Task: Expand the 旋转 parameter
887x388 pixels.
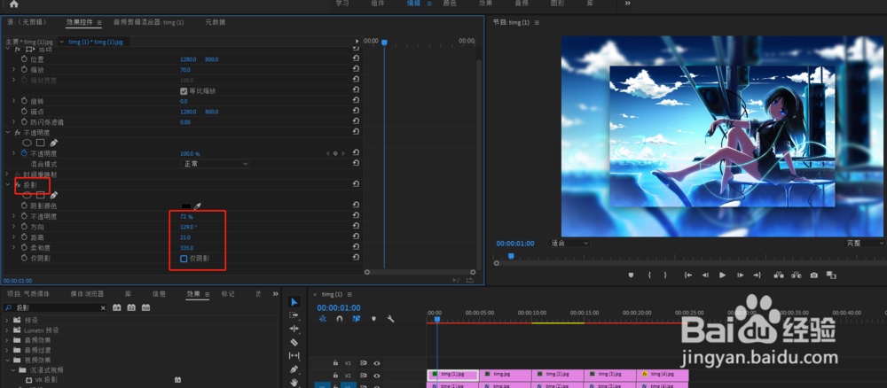Action: click(13, 101)
